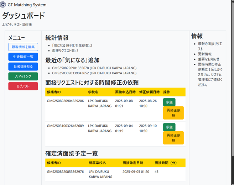234x185 pixels.
Task: Request re-correction for candidate GMS2503100326462689
Action: [x=173, y=138]
